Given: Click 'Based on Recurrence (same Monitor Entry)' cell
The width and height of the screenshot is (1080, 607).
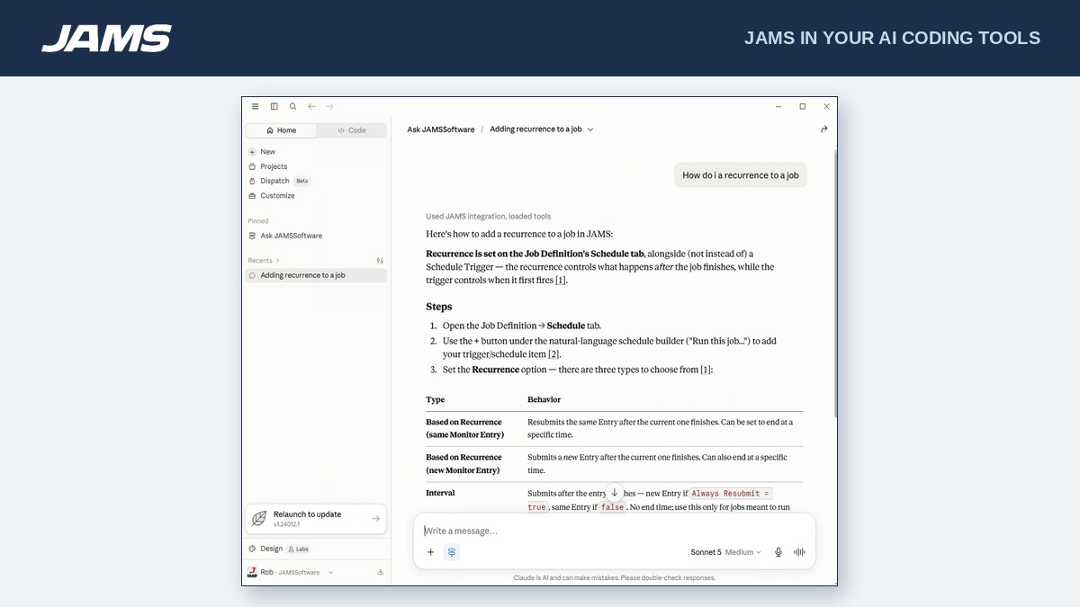Looking at the screenshot, I should coord(464,428).
